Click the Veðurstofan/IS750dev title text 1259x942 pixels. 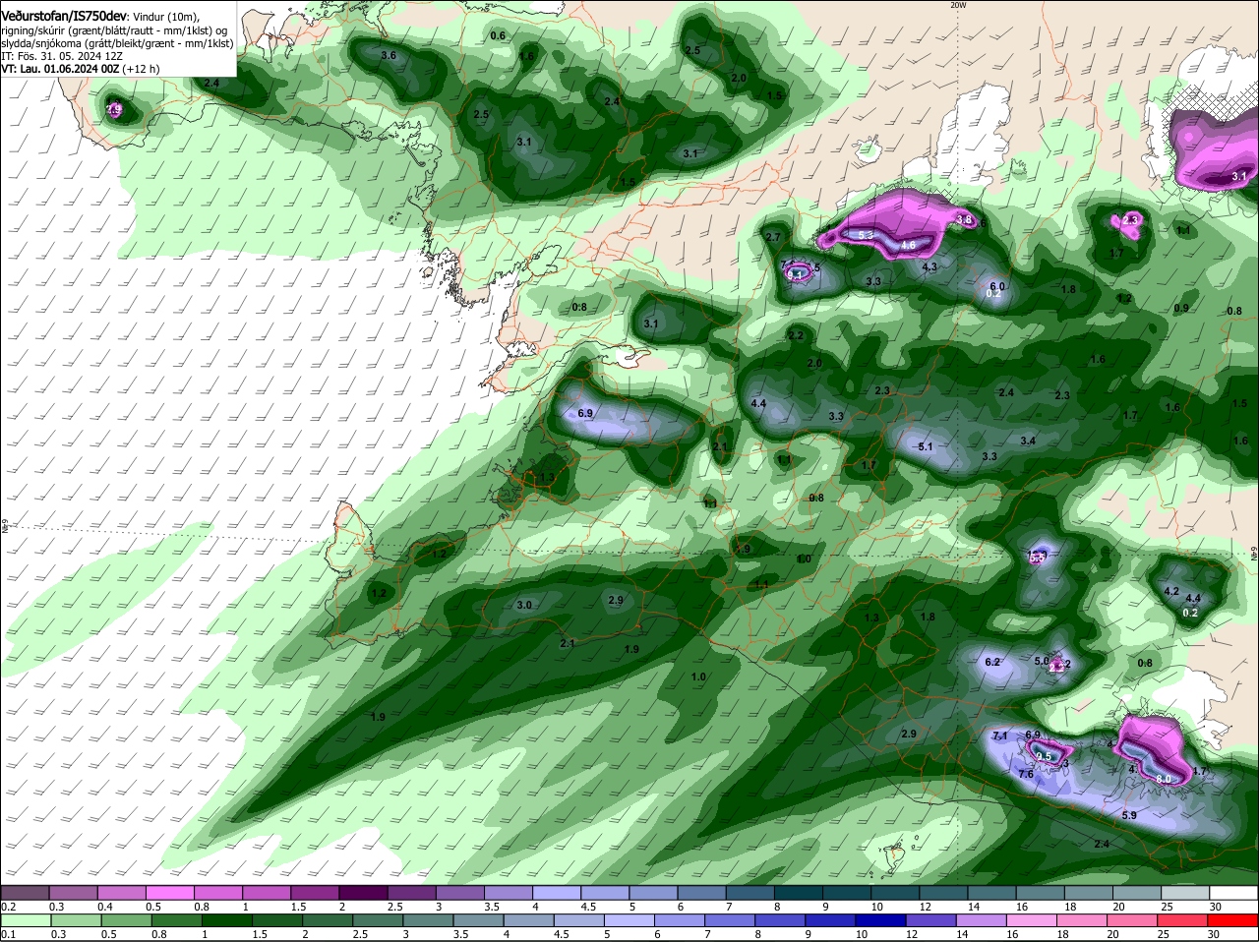click(63, 16)
